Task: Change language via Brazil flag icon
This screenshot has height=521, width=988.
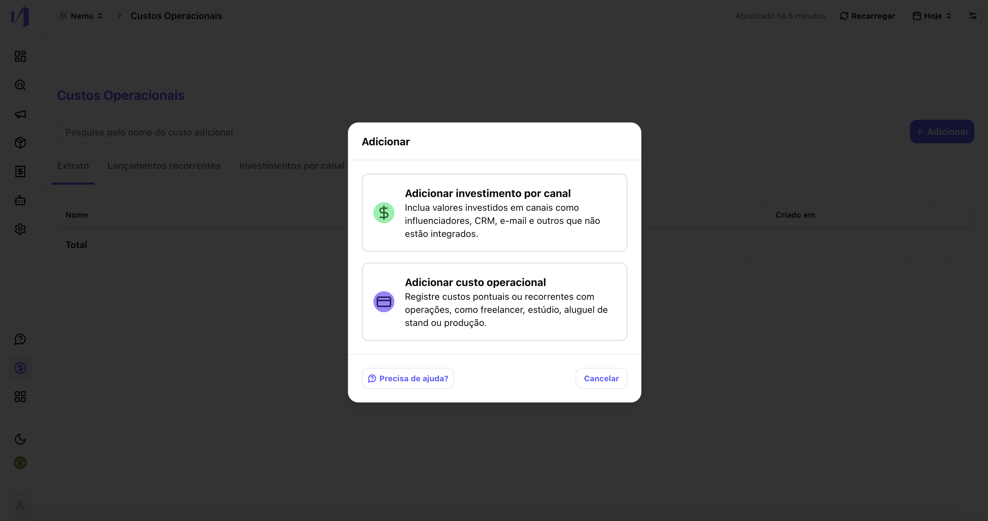Action: (x=20, y=463)
